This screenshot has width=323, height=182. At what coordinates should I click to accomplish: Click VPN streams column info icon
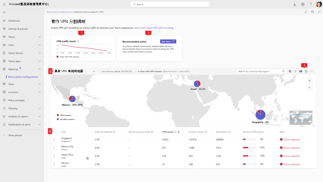tap(176, 132)
